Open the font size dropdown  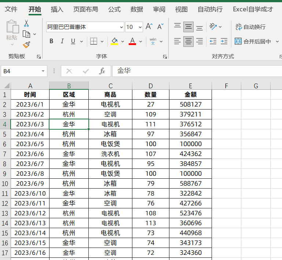tap(140, 27)
